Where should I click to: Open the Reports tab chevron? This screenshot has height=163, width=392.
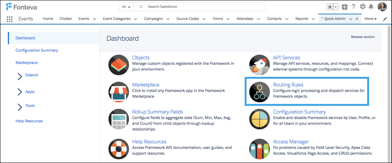click(x=313, y=19)
